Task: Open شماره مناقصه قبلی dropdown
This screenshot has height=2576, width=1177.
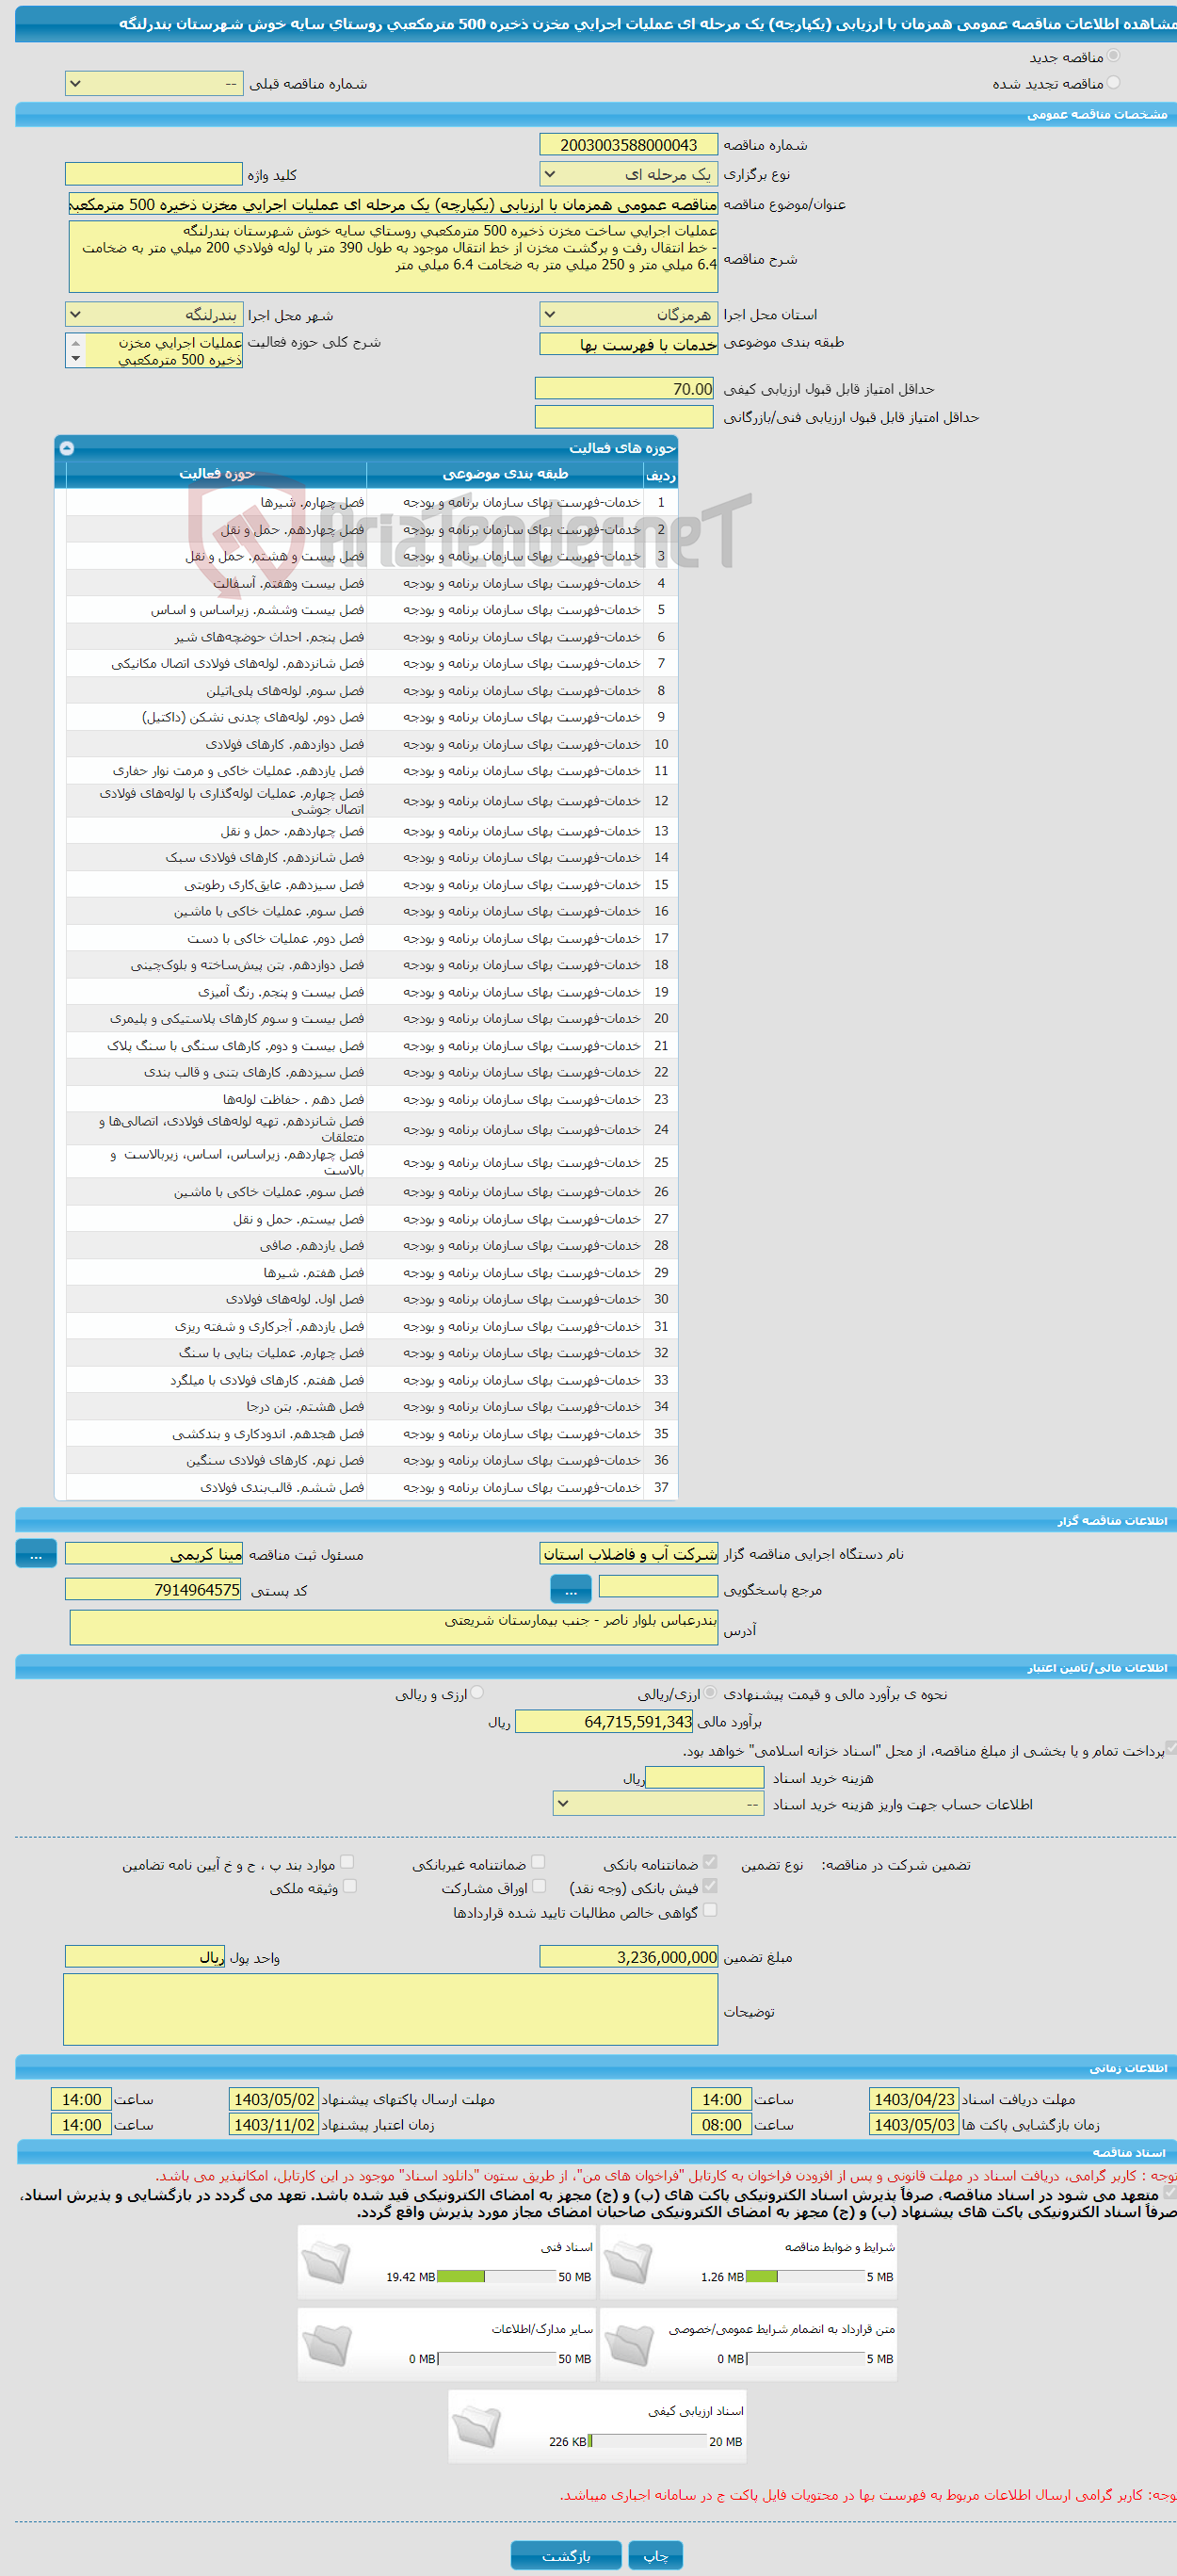Action: tap(154, 84)
